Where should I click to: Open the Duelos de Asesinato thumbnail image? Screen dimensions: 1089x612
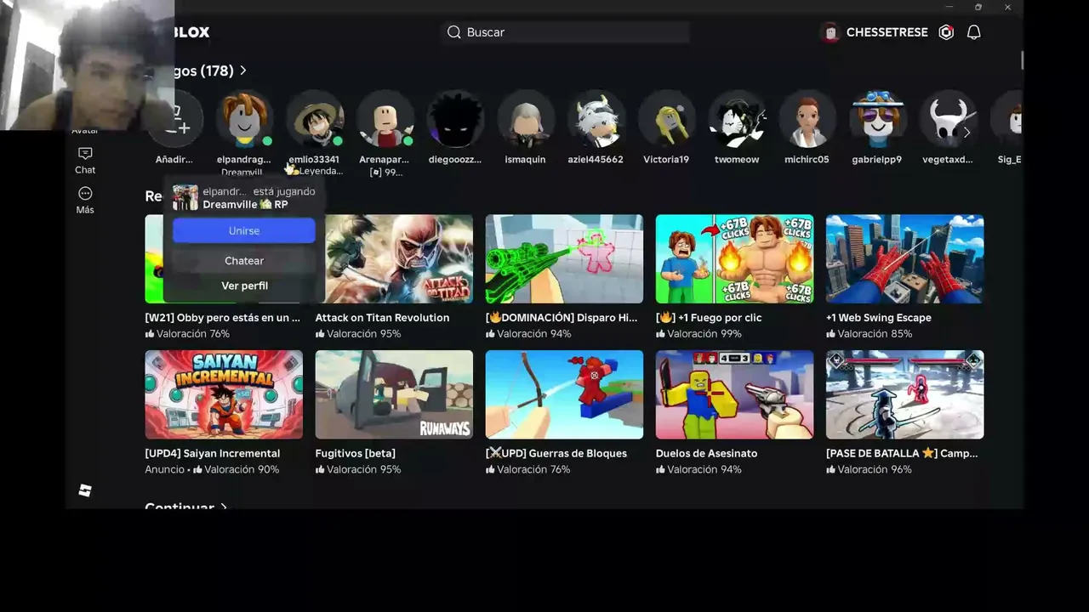(x=734, y=394)
